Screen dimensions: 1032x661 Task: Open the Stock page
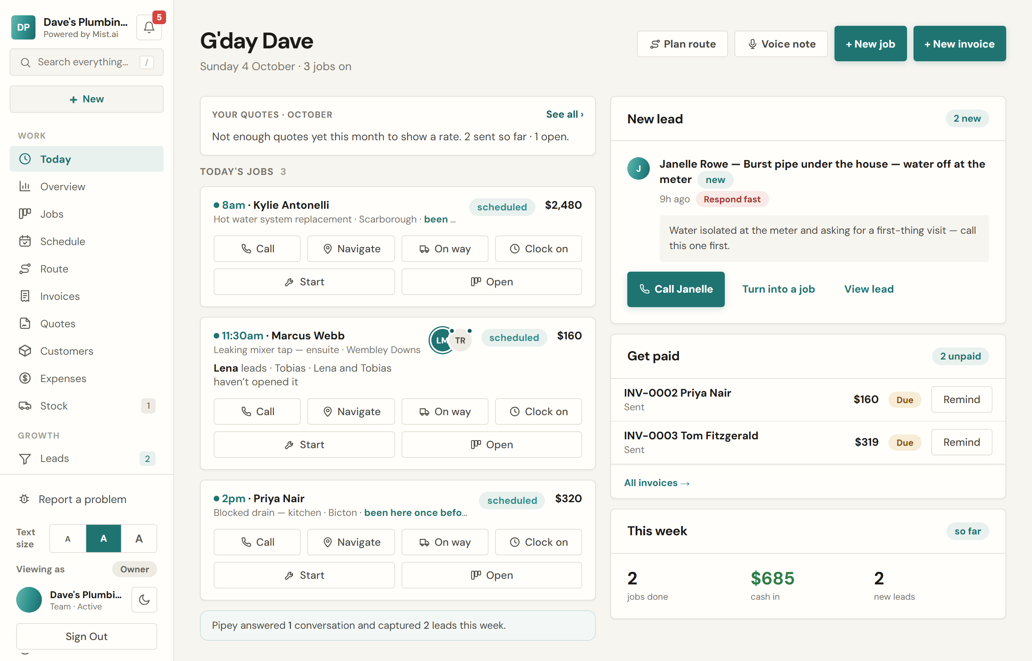(x=87, y=406)
